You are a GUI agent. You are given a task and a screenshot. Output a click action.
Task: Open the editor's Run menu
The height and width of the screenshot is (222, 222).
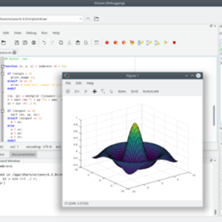44,33
